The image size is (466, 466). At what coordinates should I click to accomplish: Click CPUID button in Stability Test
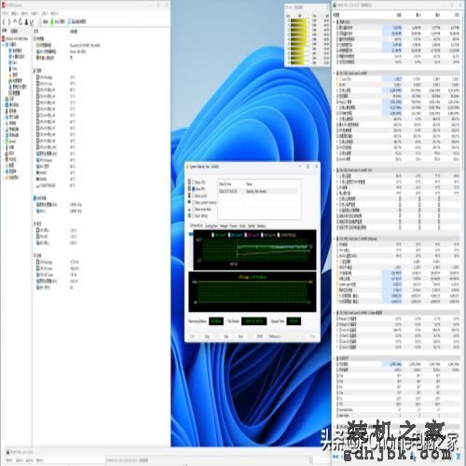pyautogui.click(x=260, y=336)
